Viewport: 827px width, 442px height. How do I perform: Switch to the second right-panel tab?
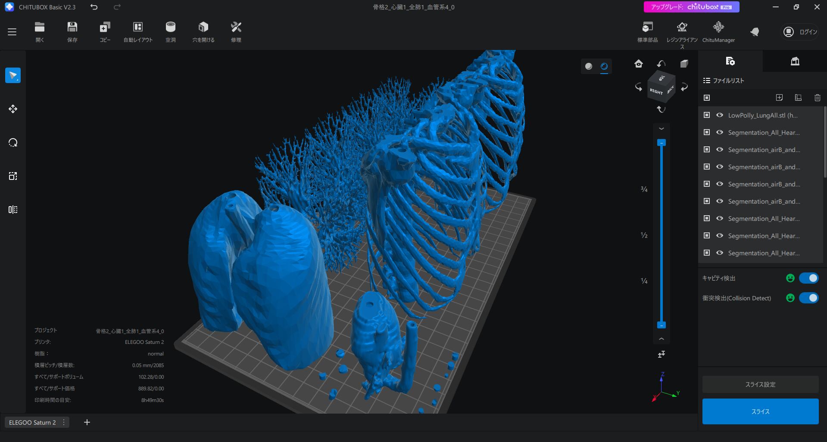pyautogui.click(x=795, y=61)
